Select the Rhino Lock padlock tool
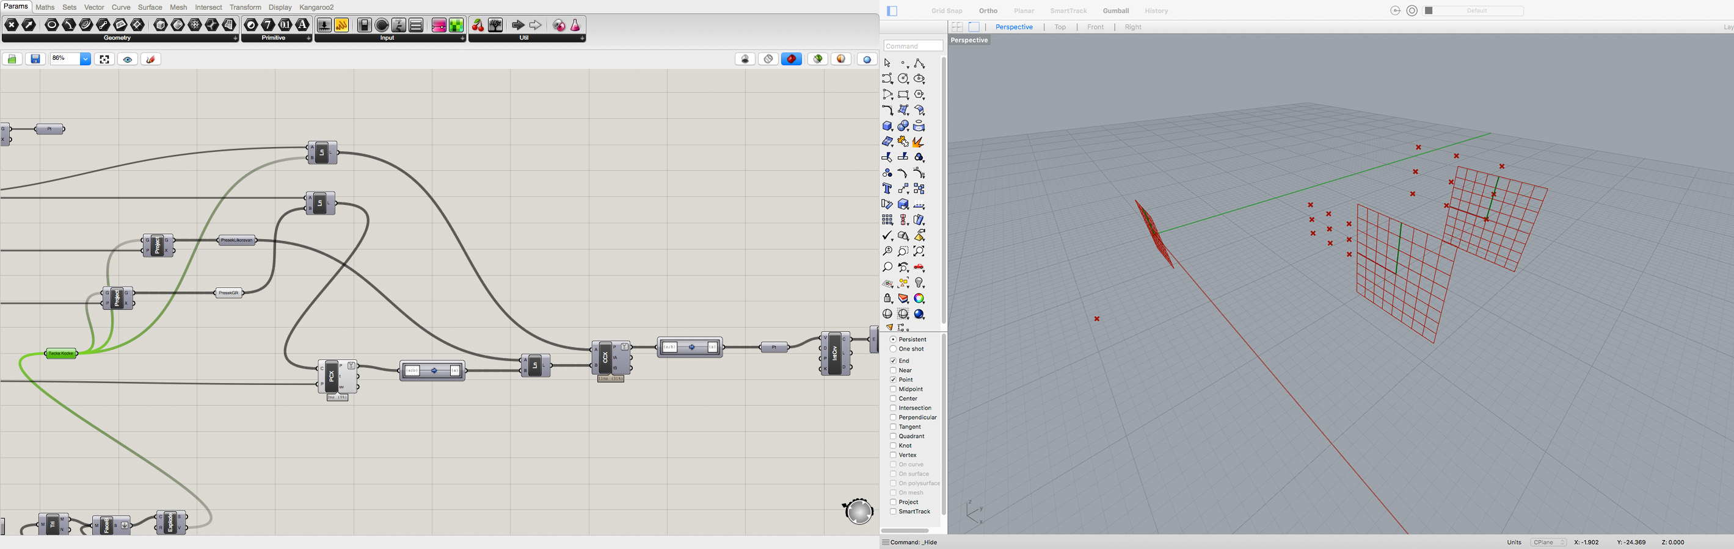 tap(888, 298)
